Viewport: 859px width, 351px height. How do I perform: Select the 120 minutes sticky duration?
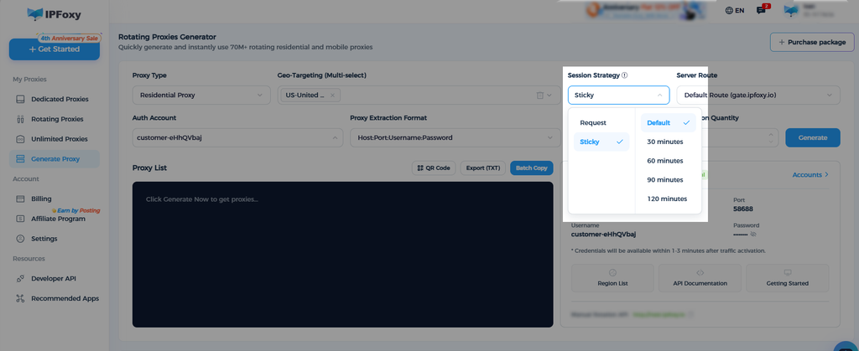(x=669, y=199)
